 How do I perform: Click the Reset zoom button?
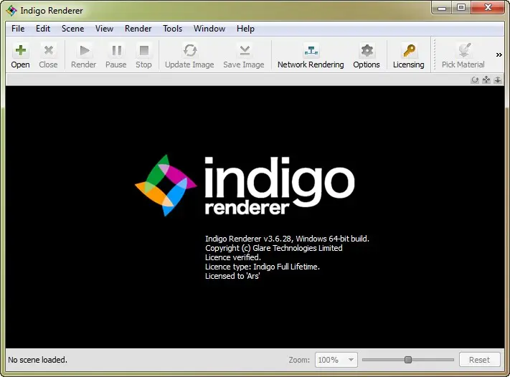(479, 360)
